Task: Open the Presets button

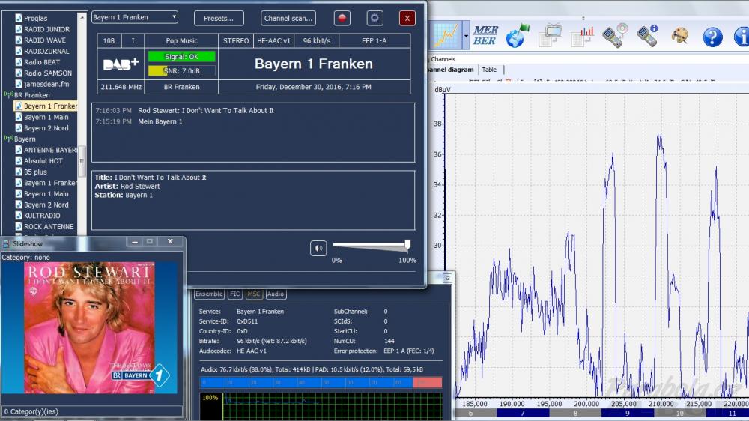Action: coord(219,18)
